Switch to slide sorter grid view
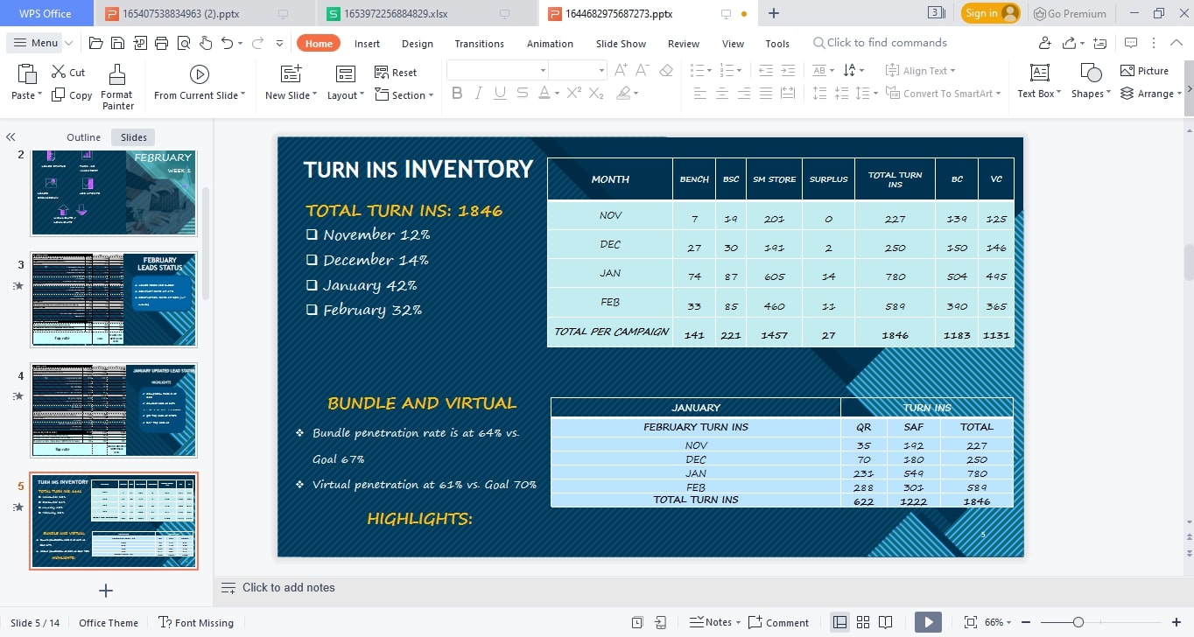Screen dimensions: 1194x637 pyautogui.click(x=863, y=622)
